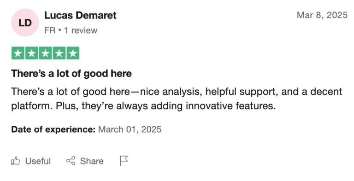Screen dimensions: 354x181
Task: Select the second green rating star
Action: [x=32, y=53]
